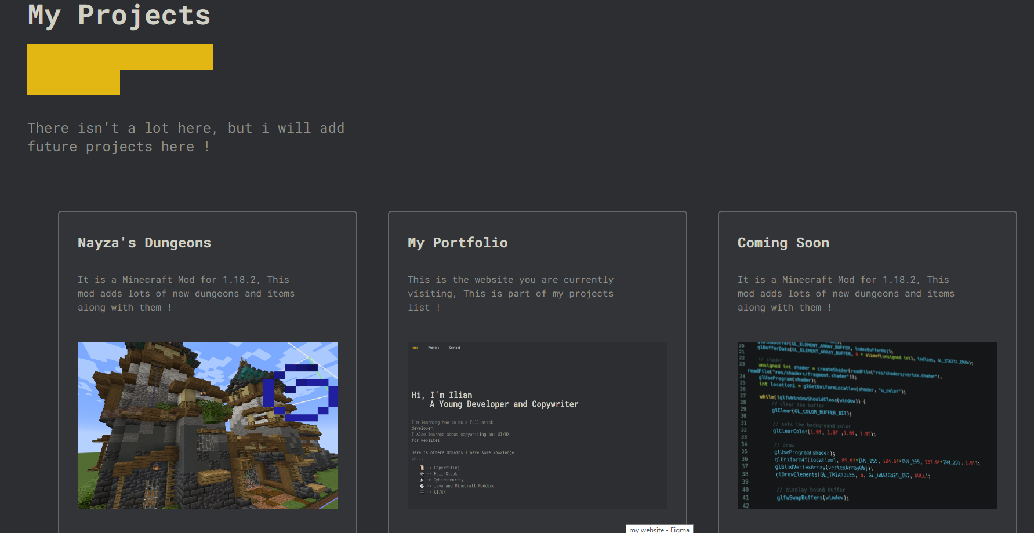Open the Project navigation item

tap(434, 347)
